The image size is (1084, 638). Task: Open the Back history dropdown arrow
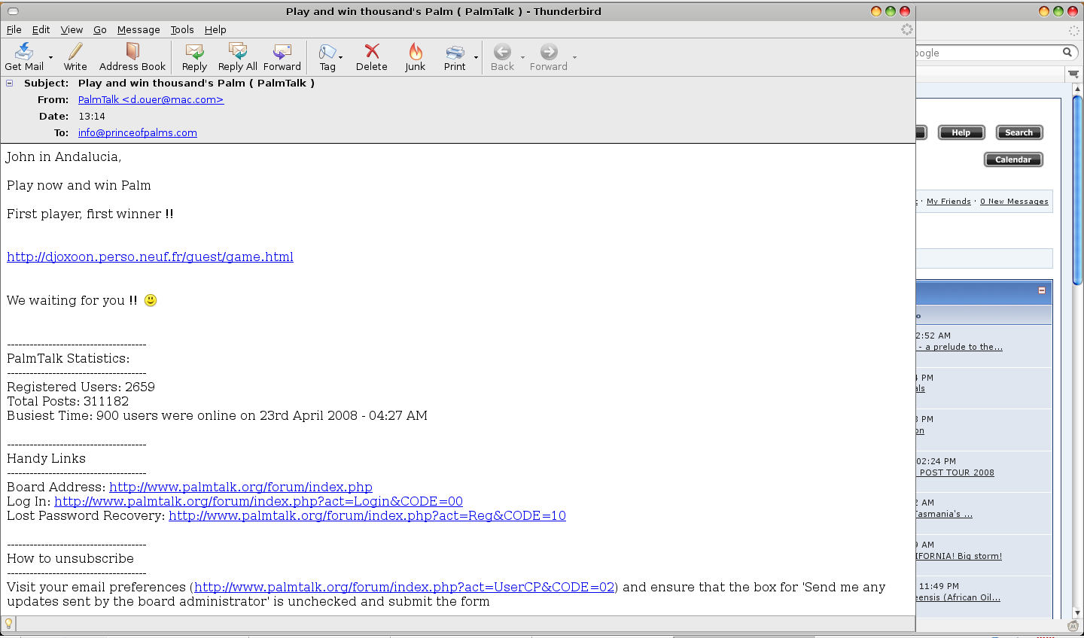click(522, 57)
